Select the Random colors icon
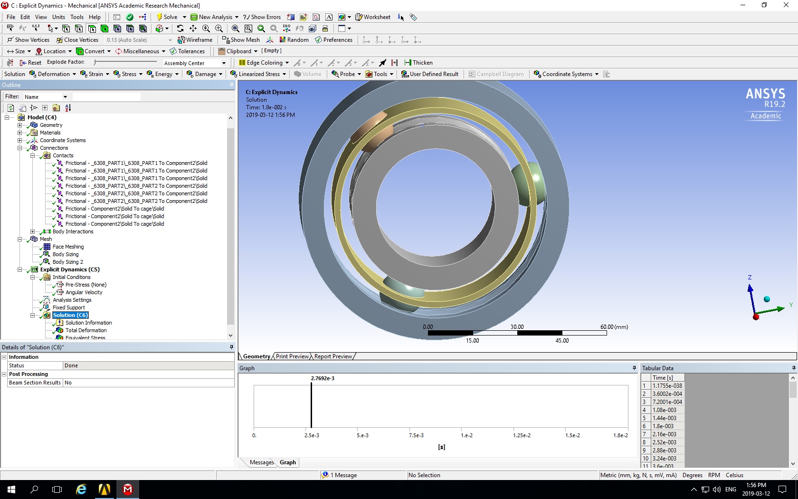The height and width of the screenshot is (499, 798). click(294, 40)
